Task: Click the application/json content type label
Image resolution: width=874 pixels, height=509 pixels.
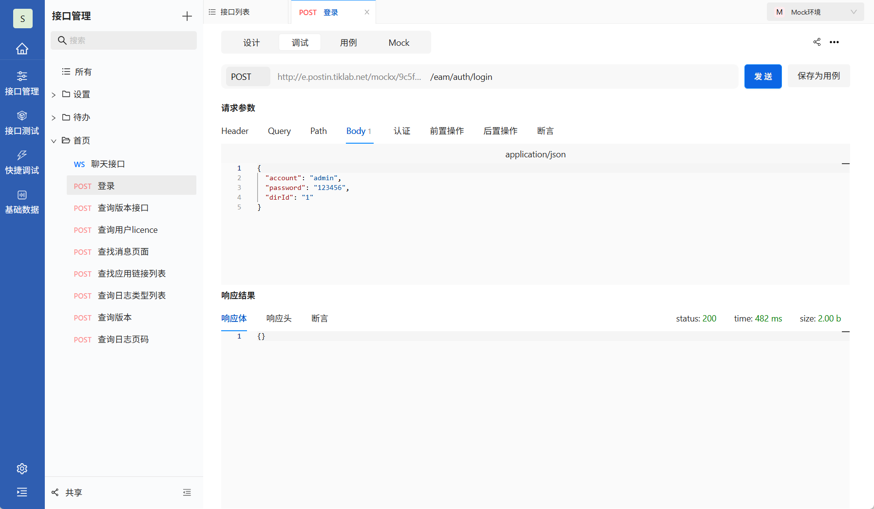Action: pos(535,154)
